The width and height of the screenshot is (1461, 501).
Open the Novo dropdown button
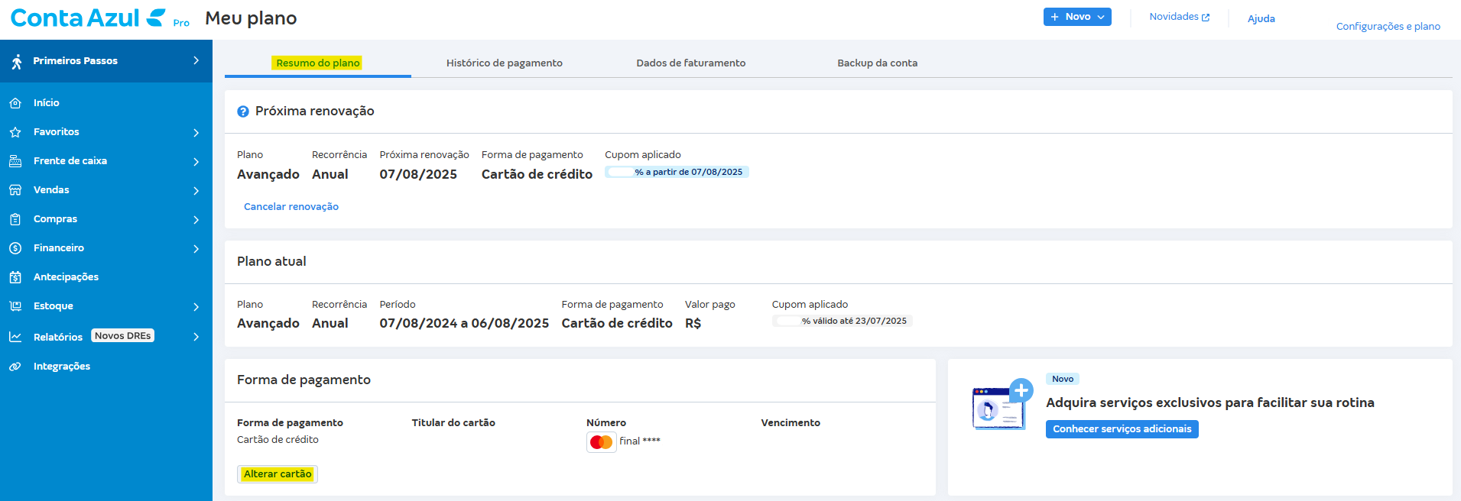click(x=1076, y=17)
